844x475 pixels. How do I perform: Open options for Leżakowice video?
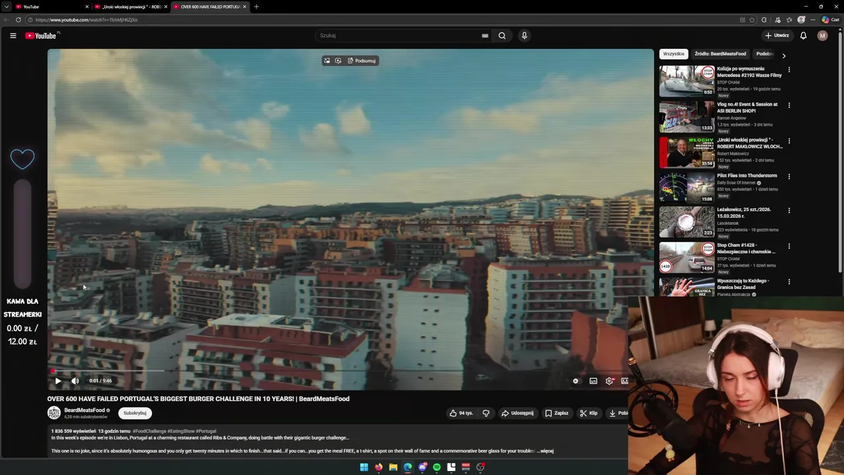click(789, 210)
